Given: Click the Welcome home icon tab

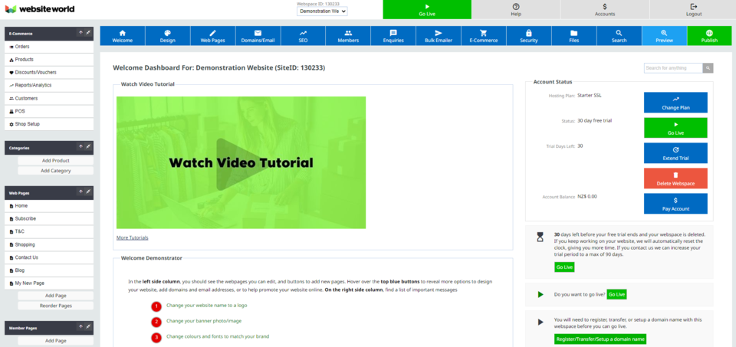Looking at the screenshot, I should (122, 36).
